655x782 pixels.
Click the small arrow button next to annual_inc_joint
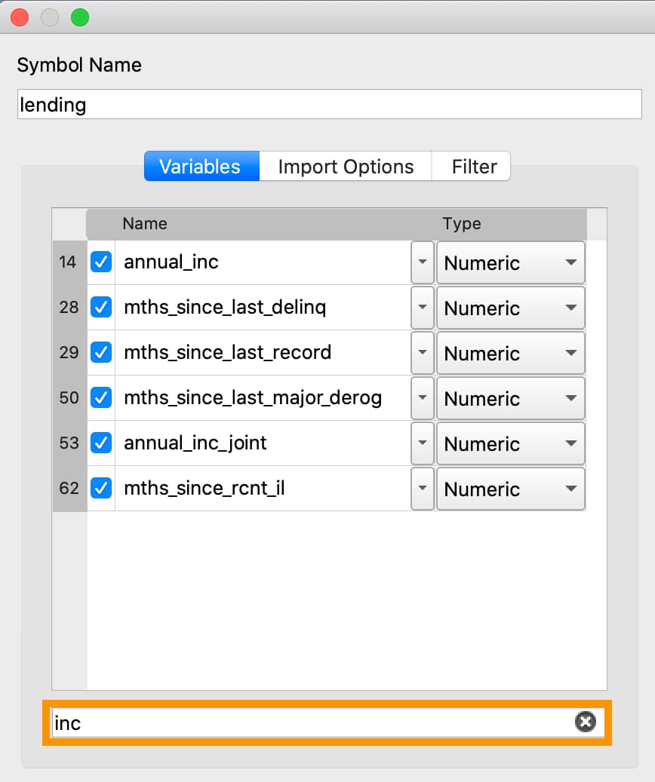423,443
